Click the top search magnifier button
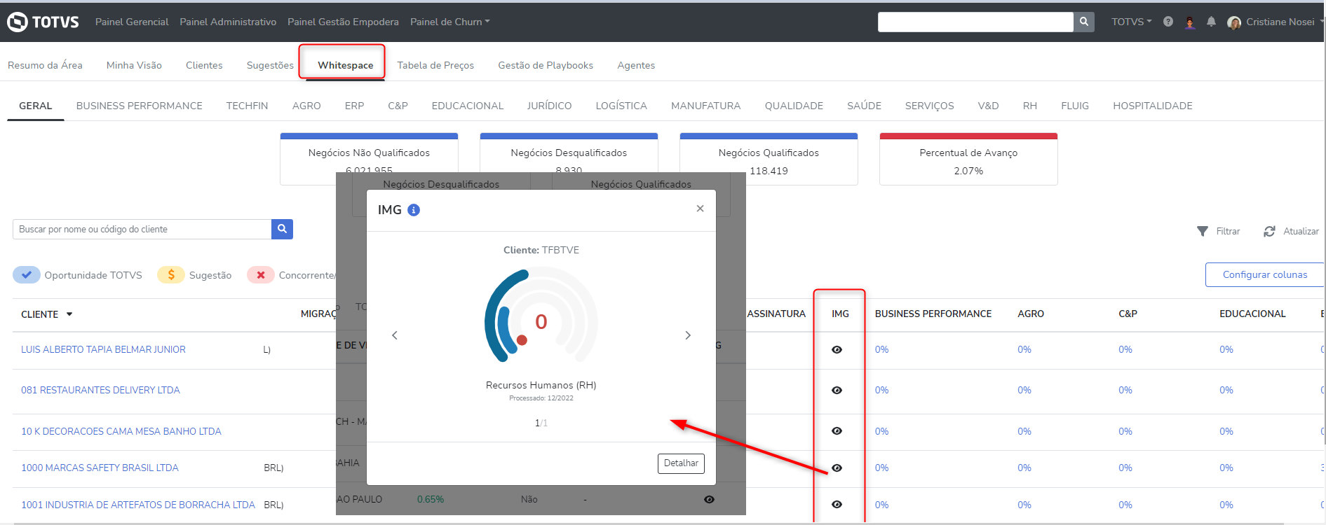The width and height of the screenshot is (1326, 525). click(x=1084, y=22)
